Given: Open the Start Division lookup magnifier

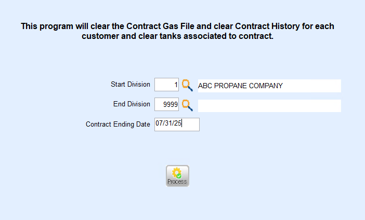Looking at the screenshot, I should click(187, 85).
